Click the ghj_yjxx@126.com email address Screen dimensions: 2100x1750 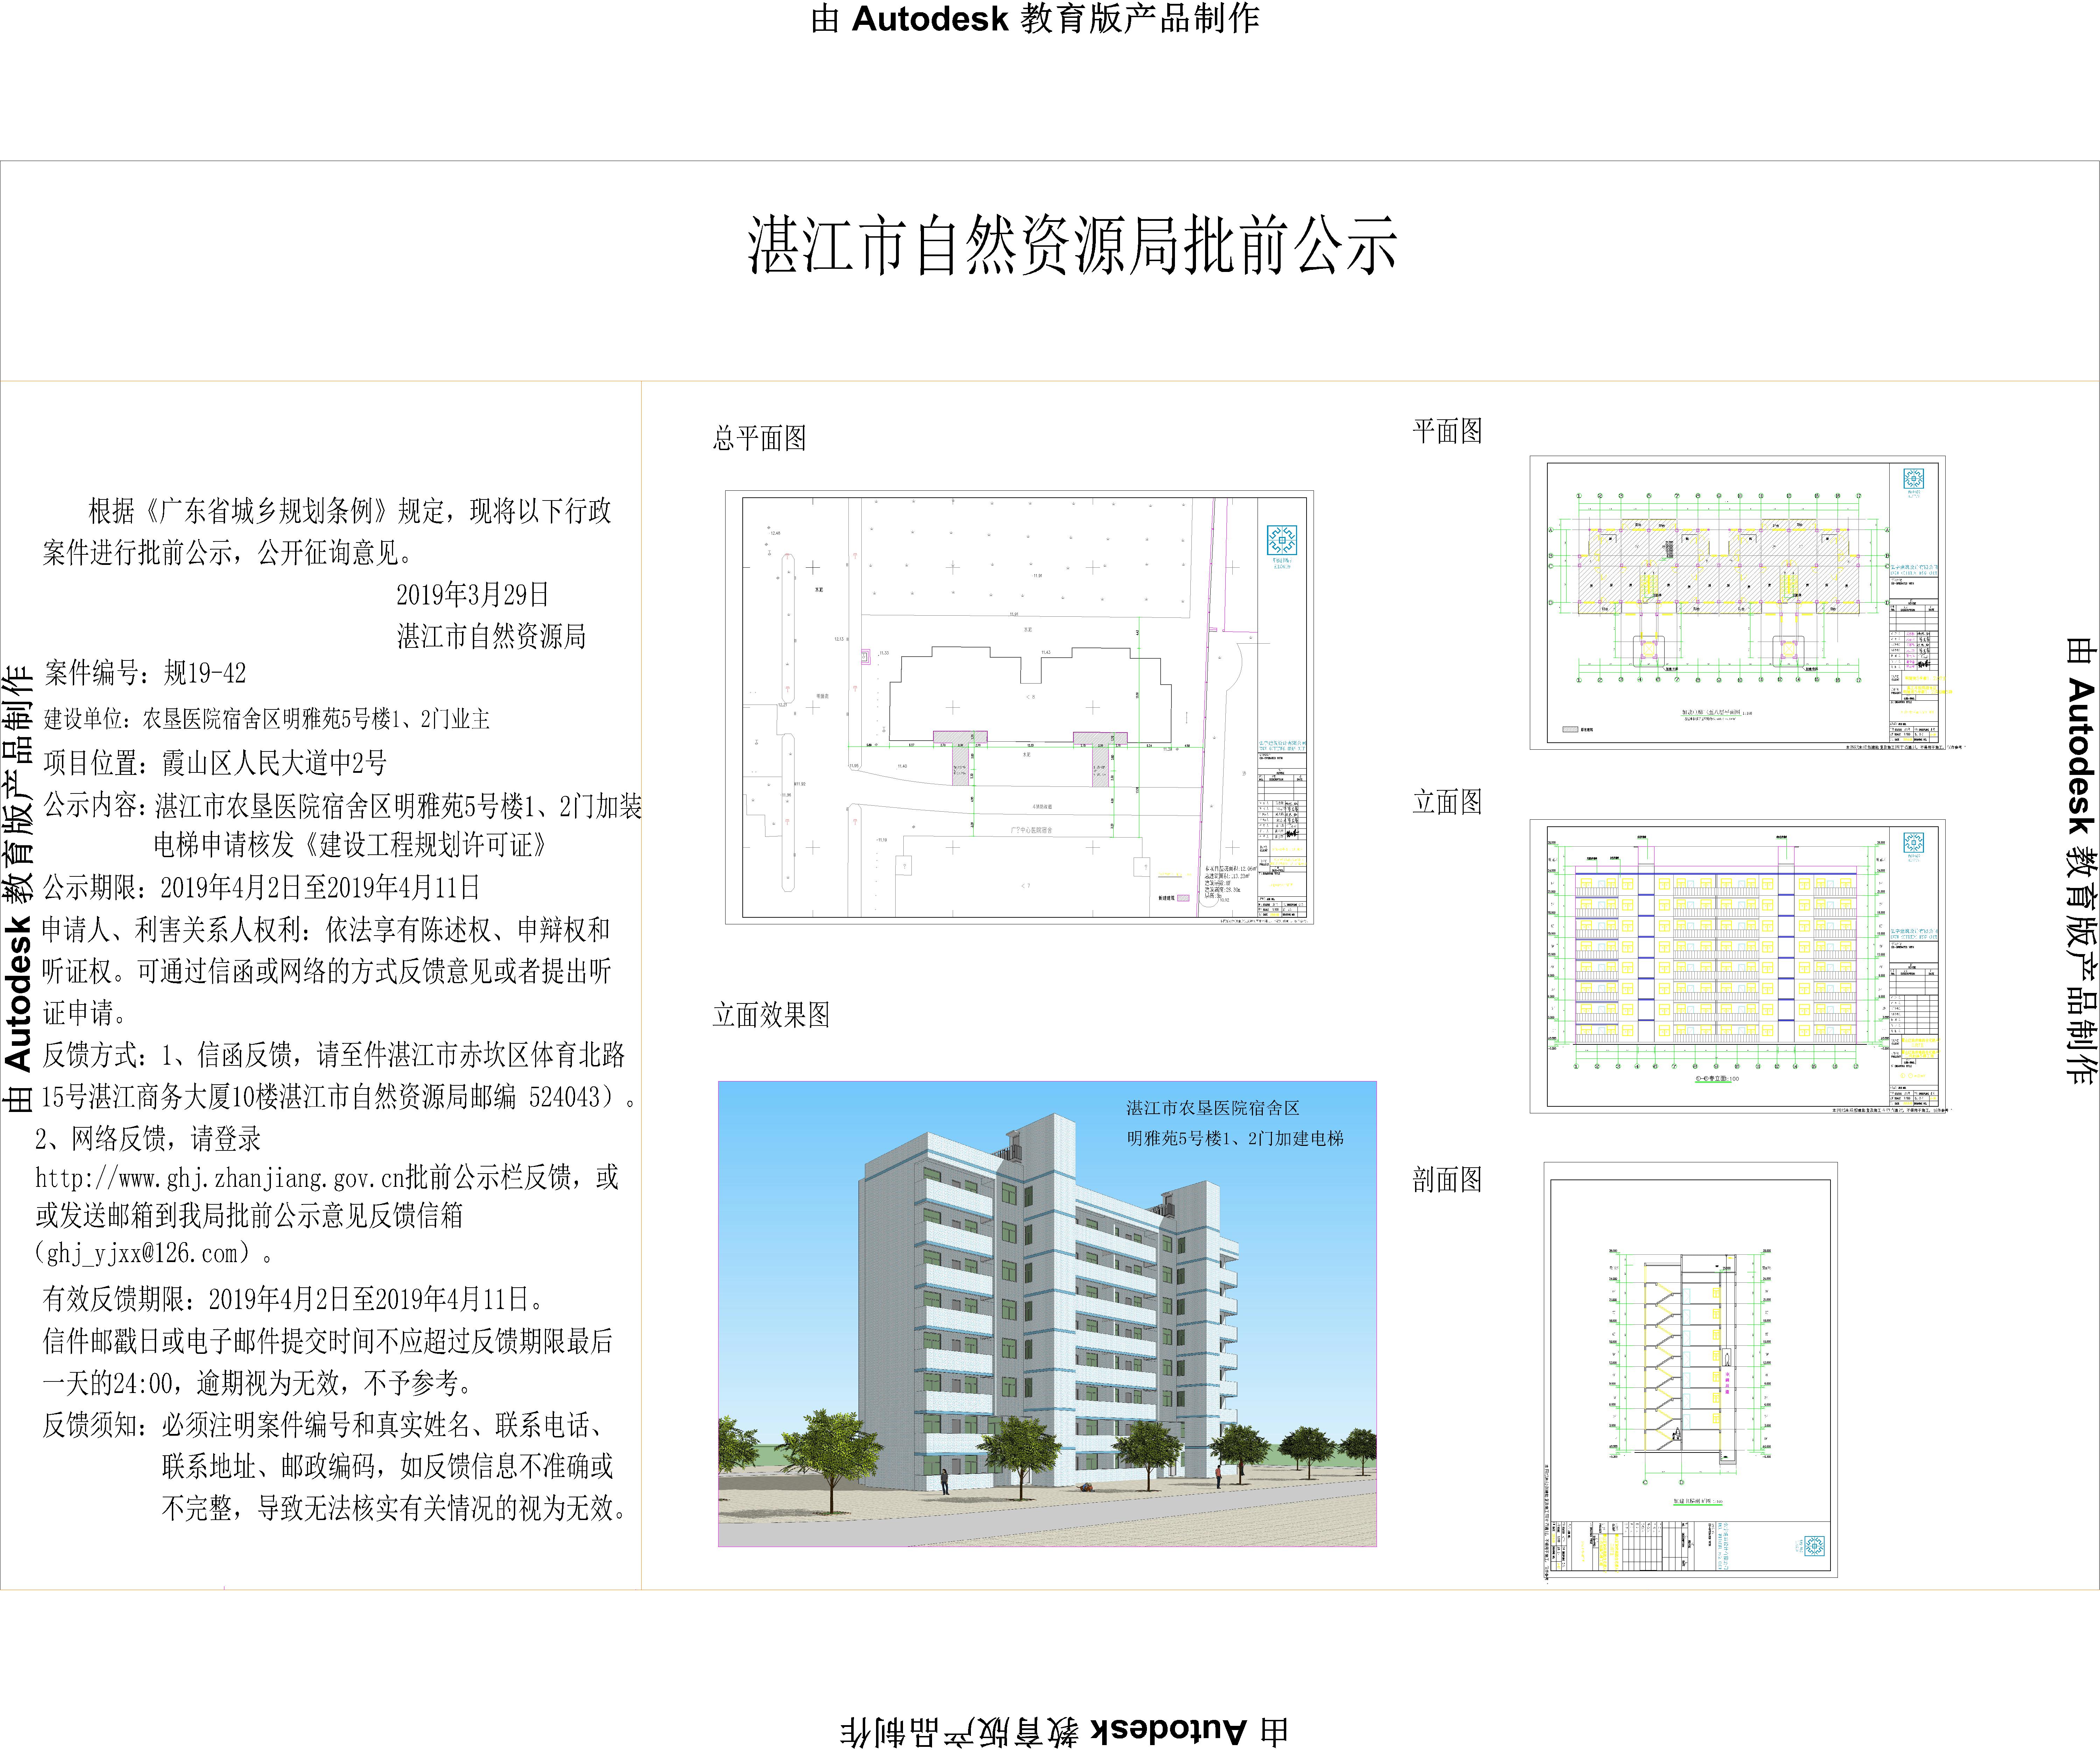pyautogui.click(x=142, y=1254)
